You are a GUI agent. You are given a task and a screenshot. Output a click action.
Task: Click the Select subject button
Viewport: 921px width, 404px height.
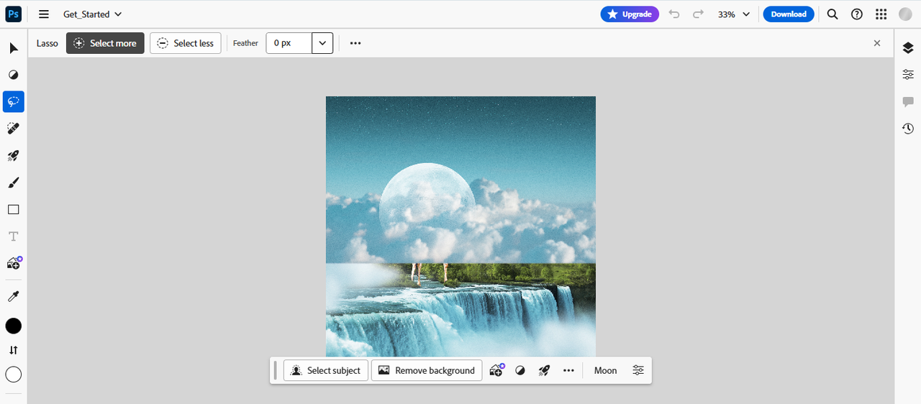pyautogui.click(x=326, y=370)
